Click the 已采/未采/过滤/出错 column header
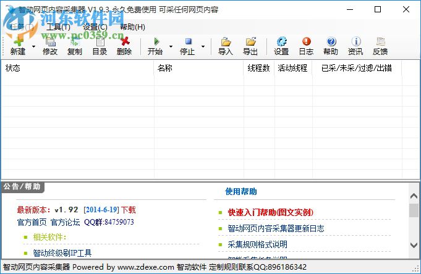The height and width of the screenshot is (274, 421). [x=357, y=68]
